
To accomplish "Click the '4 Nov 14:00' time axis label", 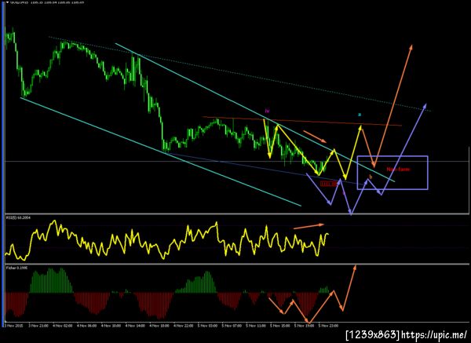I will tap(135, 326).
